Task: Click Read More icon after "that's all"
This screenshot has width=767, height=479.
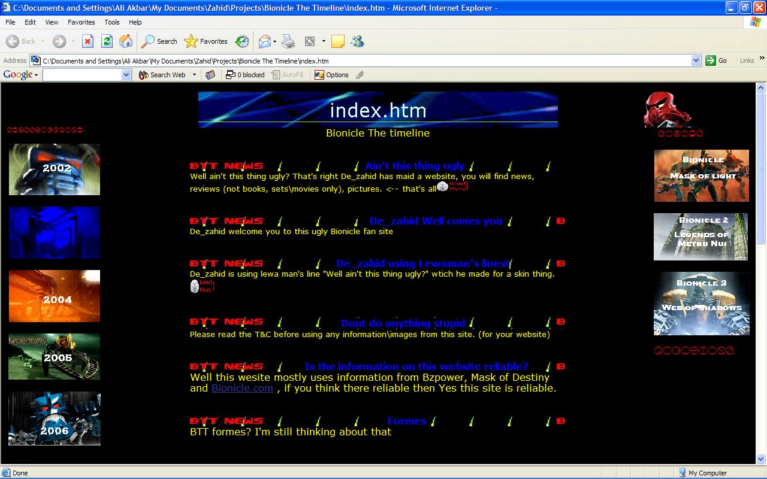Action: tap(452, 186)
